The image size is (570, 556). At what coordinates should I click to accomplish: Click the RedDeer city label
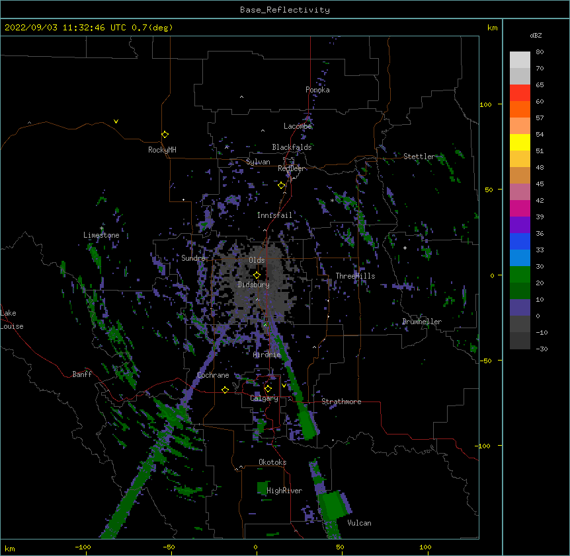click(292, 168)
